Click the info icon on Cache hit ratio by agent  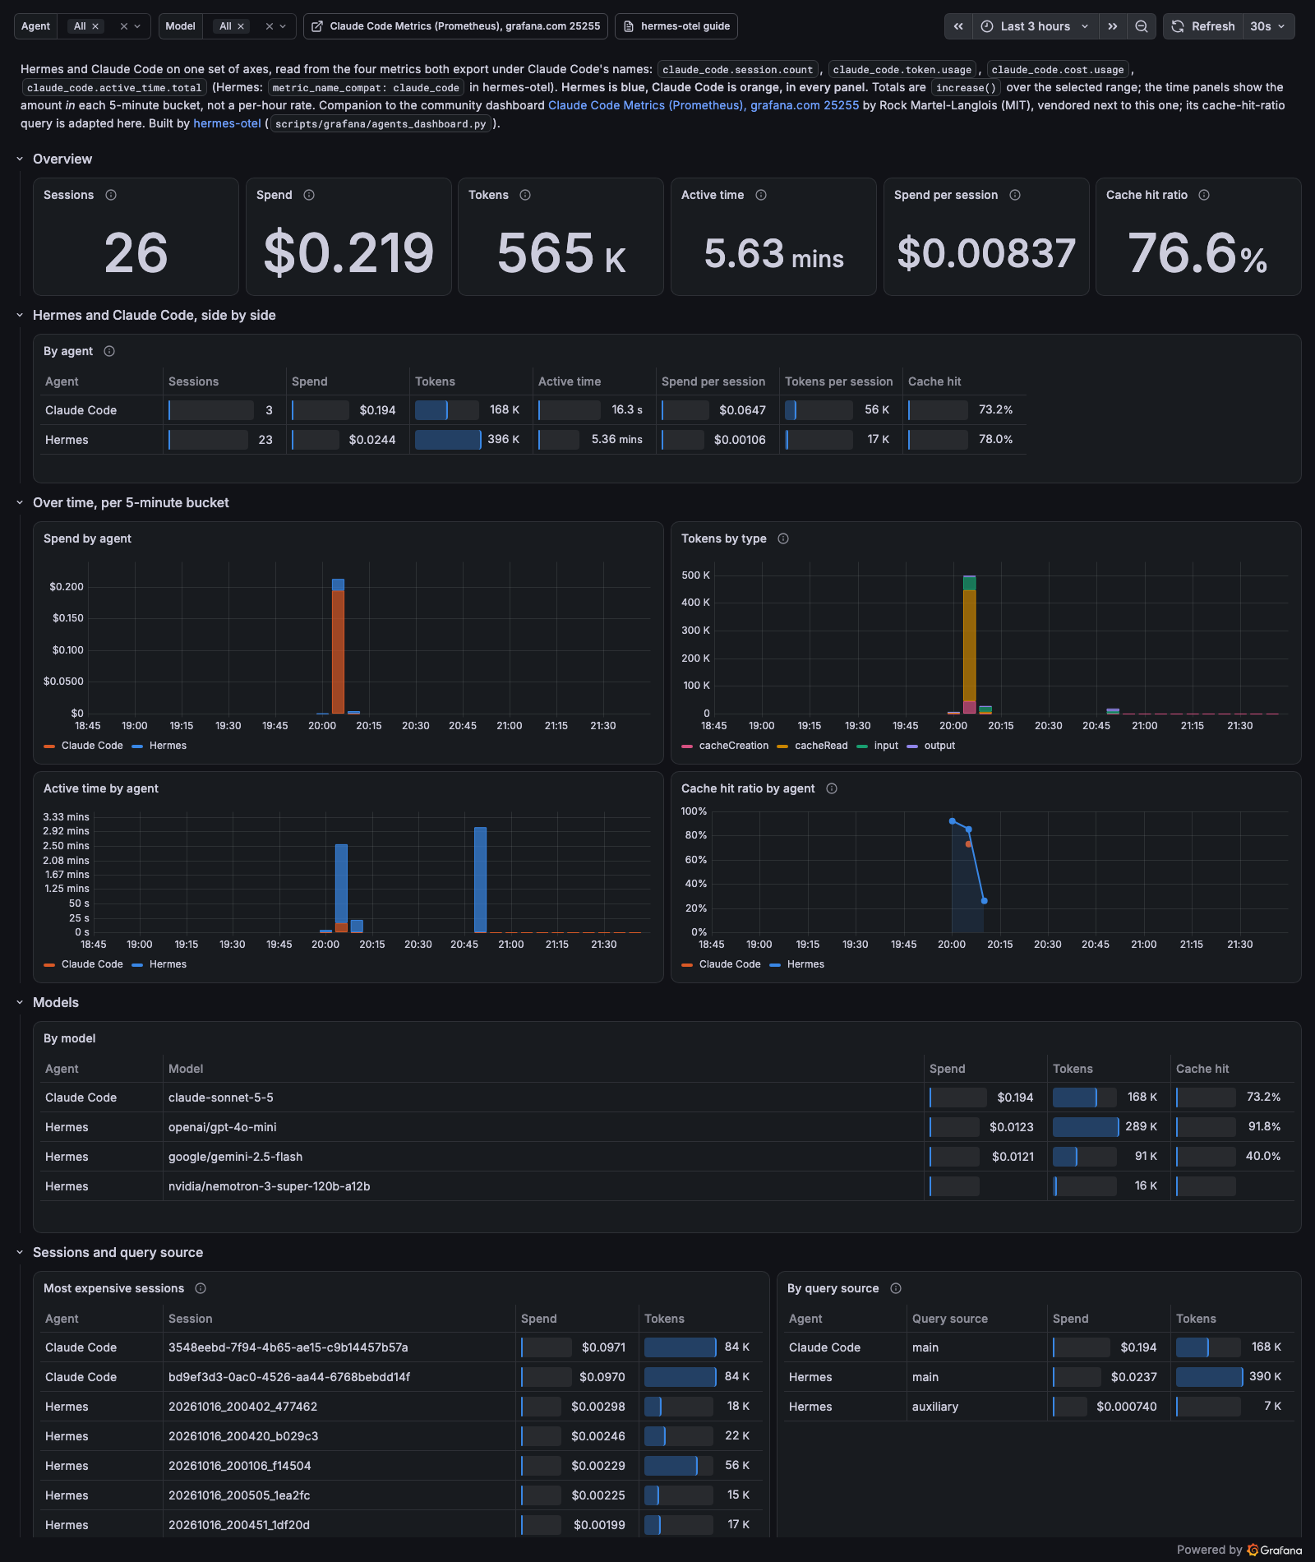click(x=832, y=788)
